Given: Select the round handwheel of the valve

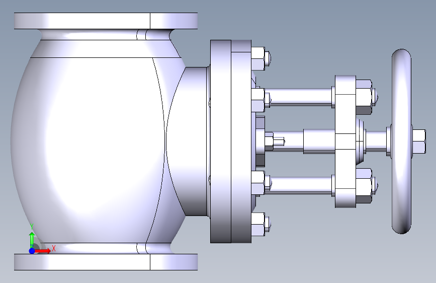Looking at the screenshot, I should [x=401, y=141].
